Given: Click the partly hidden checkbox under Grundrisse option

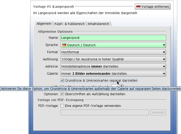Looking at the screenshot, I should (x=62, y=86).
